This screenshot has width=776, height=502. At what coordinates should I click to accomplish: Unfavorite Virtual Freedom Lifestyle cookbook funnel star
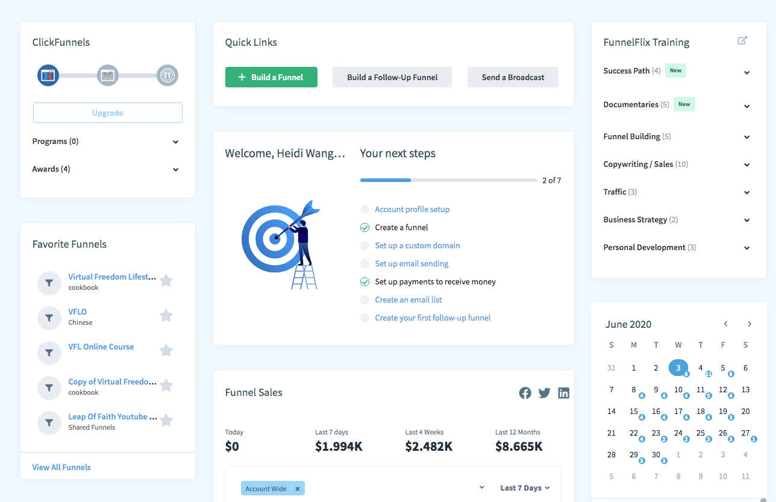click(x=166, y=281)
